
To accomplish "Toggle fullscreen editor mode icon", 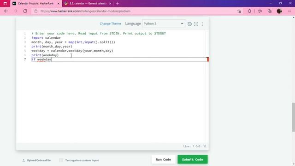I will (196, 24).
